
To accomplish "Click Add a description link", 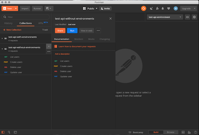I will (x=62, y=54).
